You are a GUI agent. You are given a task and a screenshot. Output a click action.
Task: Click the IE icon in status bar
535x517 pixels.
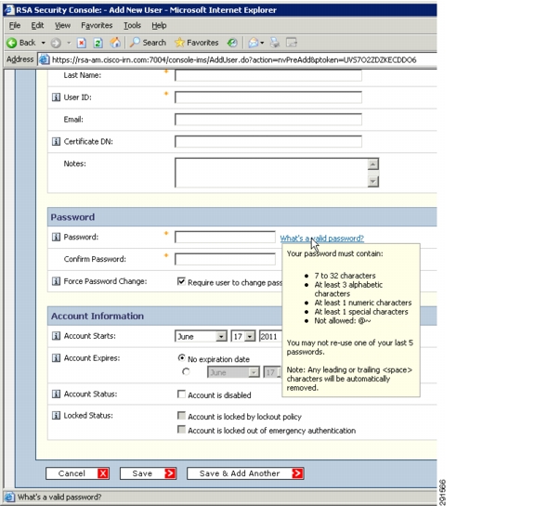[9, 497]
